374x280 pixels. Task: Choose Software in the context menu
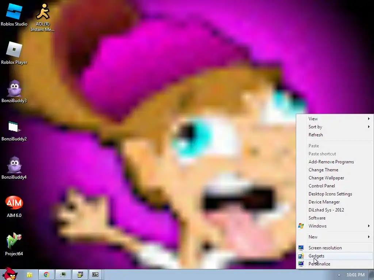[335, 218]
